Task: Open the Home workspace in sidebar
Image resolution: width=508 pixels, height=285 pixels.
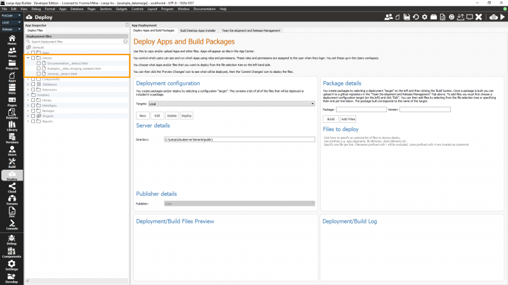Action: (x=12, y=40)
